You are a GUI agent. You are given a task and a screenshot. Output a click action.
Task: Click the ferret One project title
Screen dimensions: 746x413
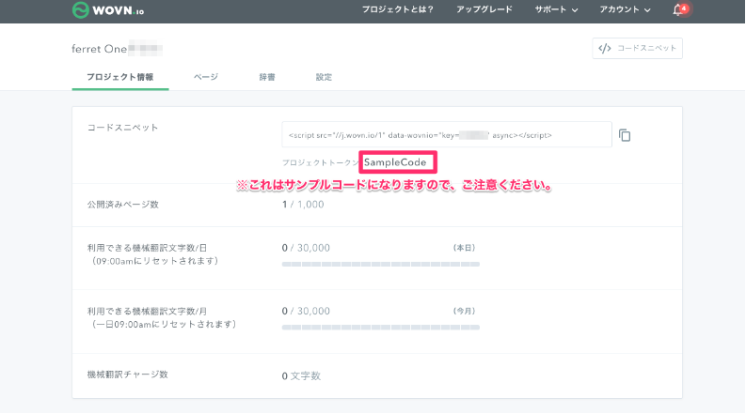(x=100, y=49)
